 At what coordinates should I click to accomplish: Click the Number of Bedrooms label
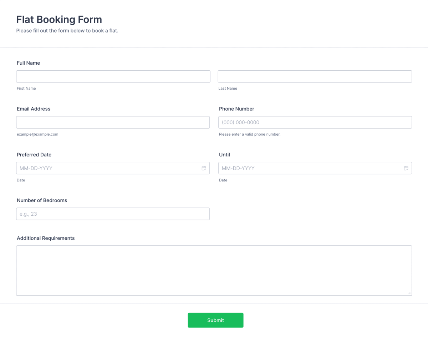tap(42, 200)
